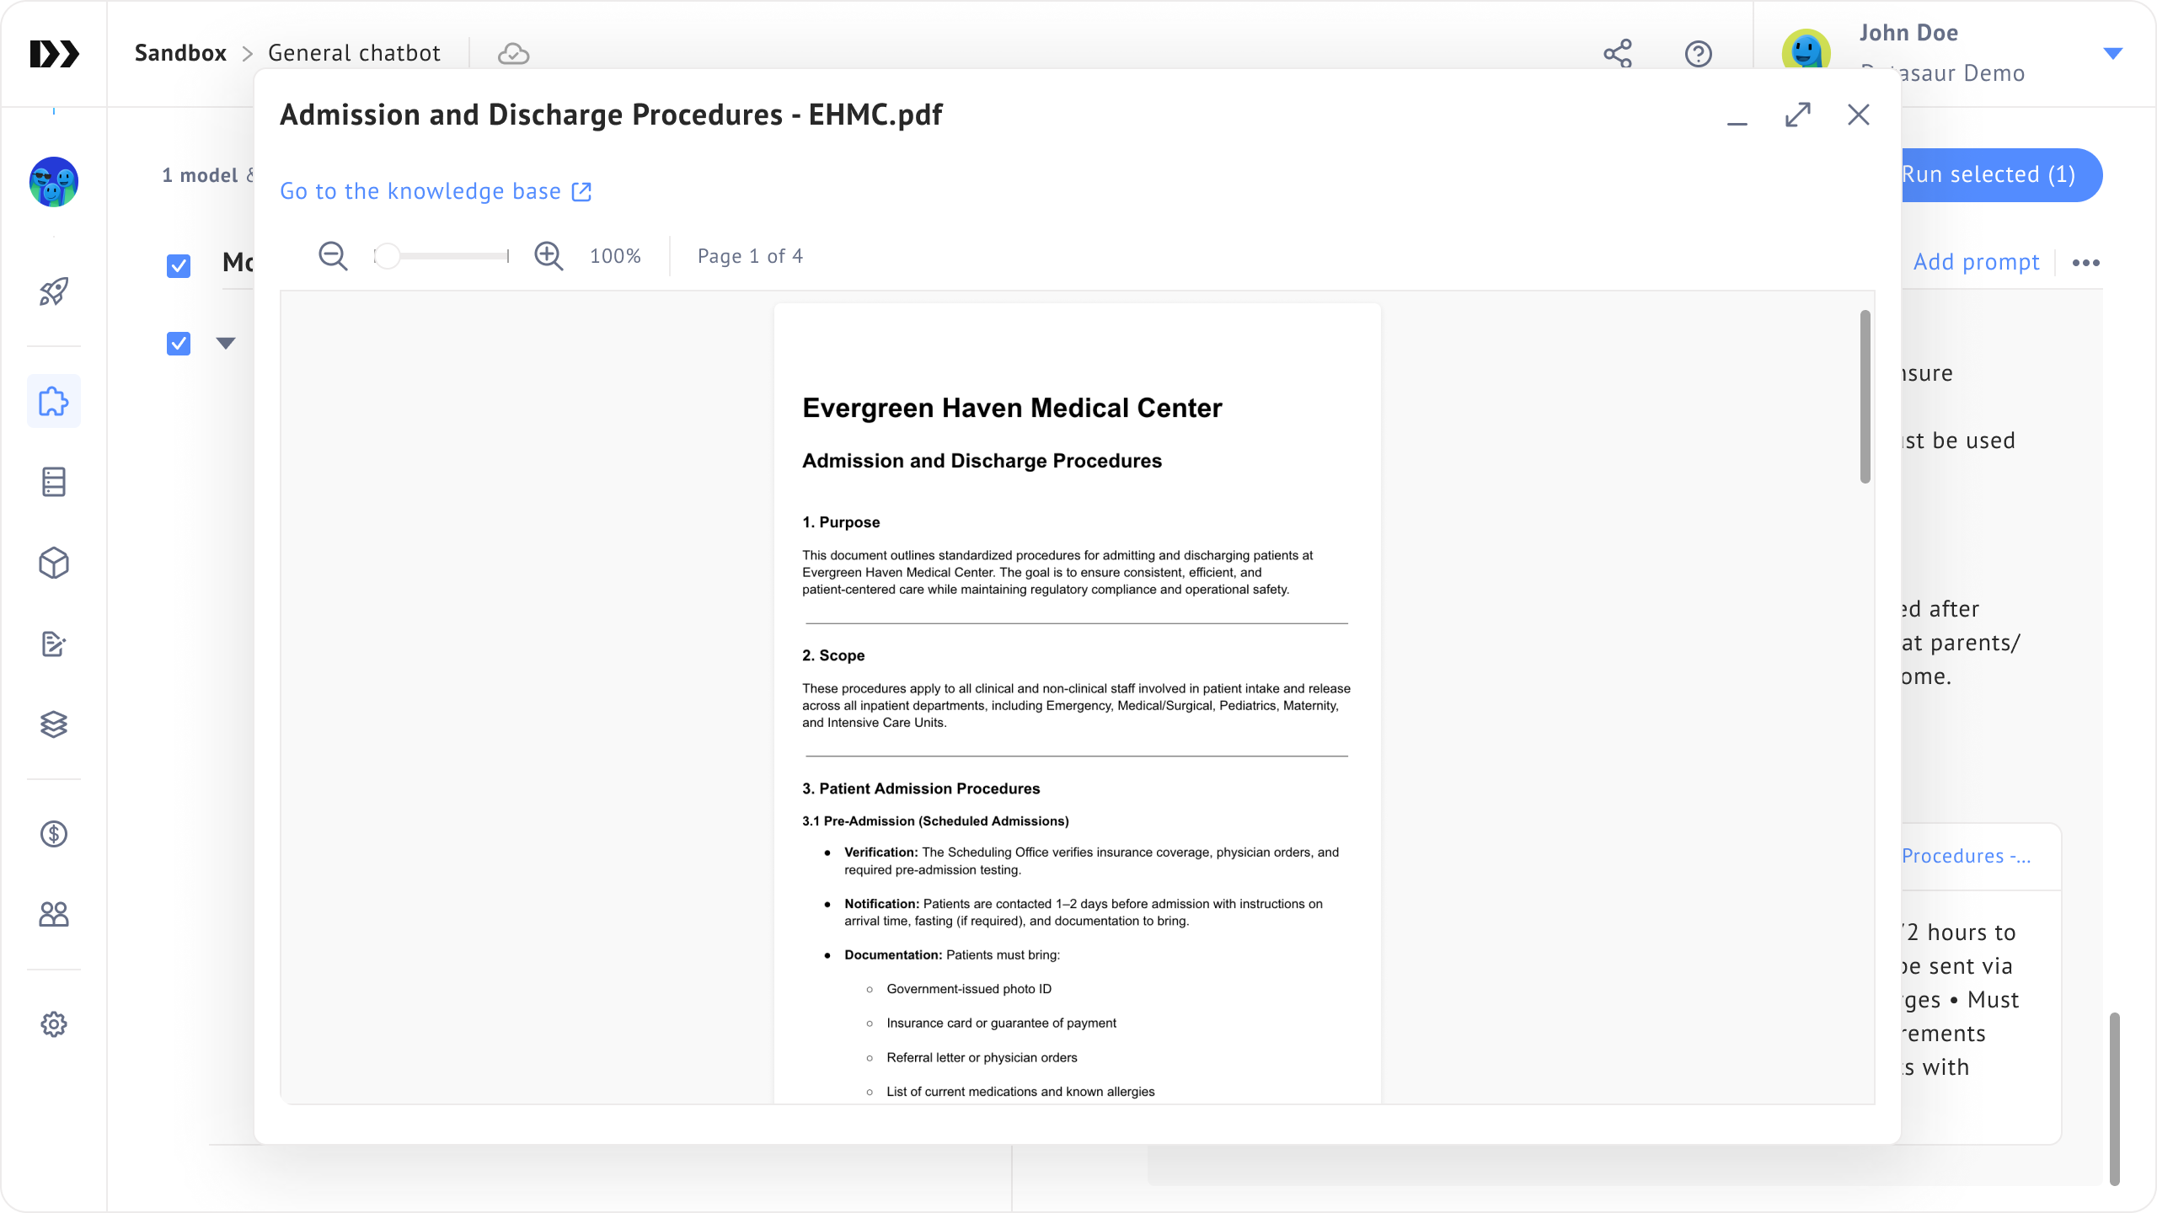2157x1213 pixels.
Task: Click the cloud sync status icon
Action: pos(513,55)
